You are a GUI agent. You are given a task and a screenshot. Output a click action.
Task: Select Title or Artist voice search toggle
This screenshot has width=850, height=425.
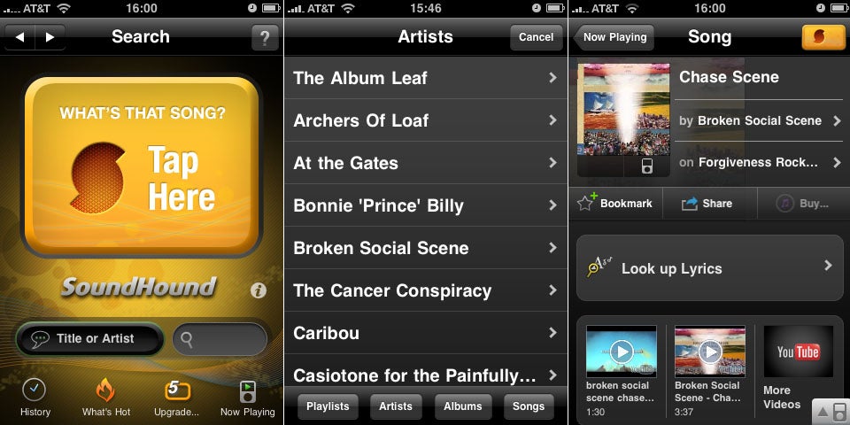tap(89, 339)
